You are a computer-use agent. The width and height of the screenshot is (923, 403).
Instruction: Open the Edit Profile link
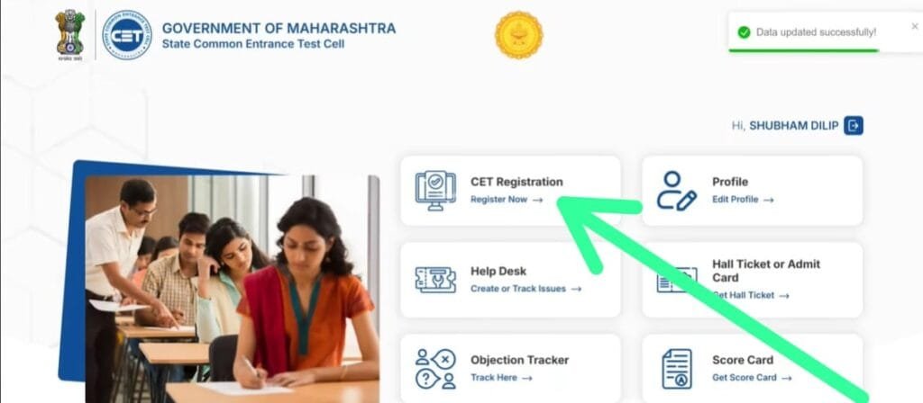743,200
